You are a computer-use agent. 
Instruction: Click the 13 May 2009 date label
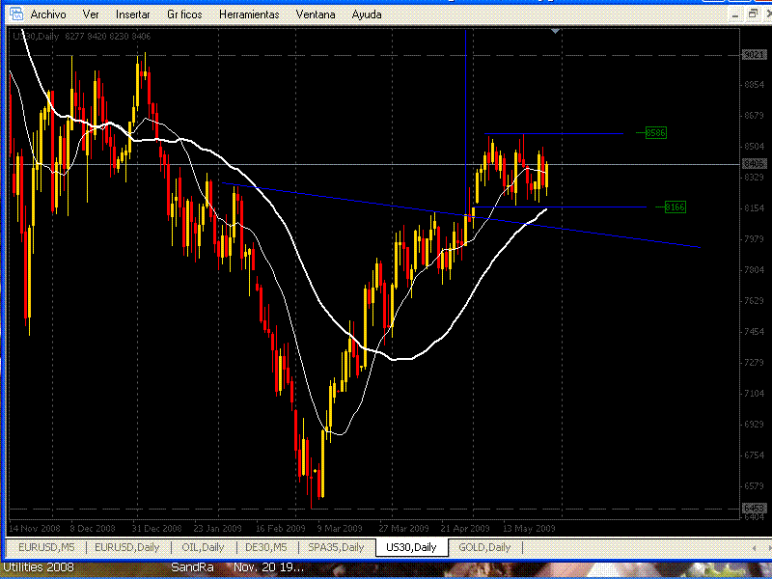529,528
